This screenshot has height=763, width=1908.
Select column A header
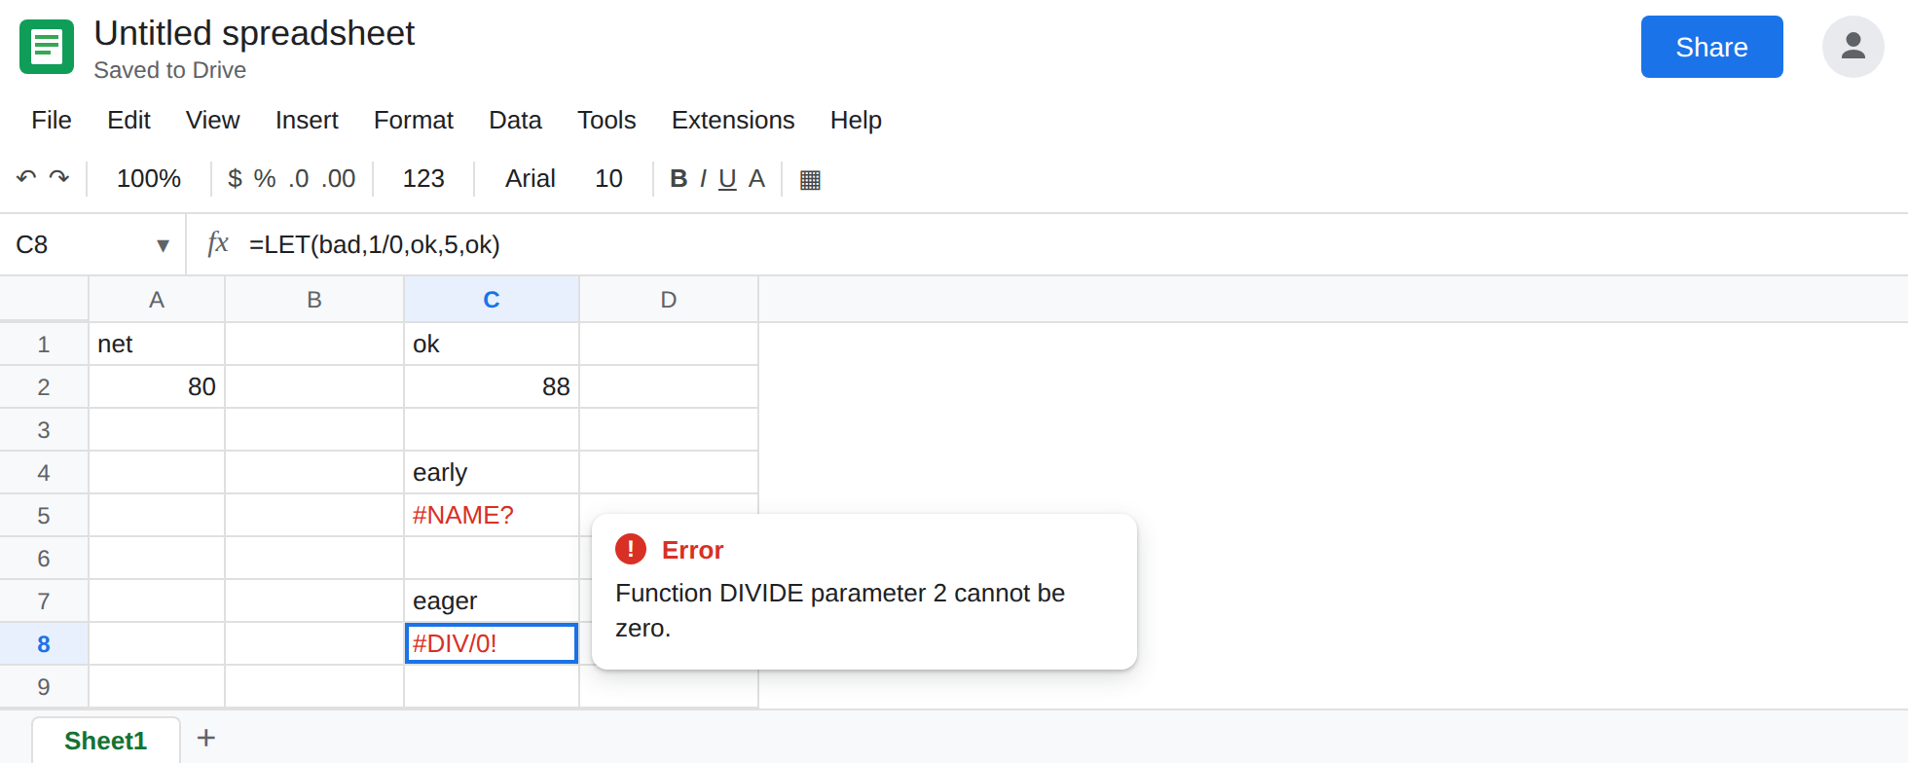tap(157, 300)
